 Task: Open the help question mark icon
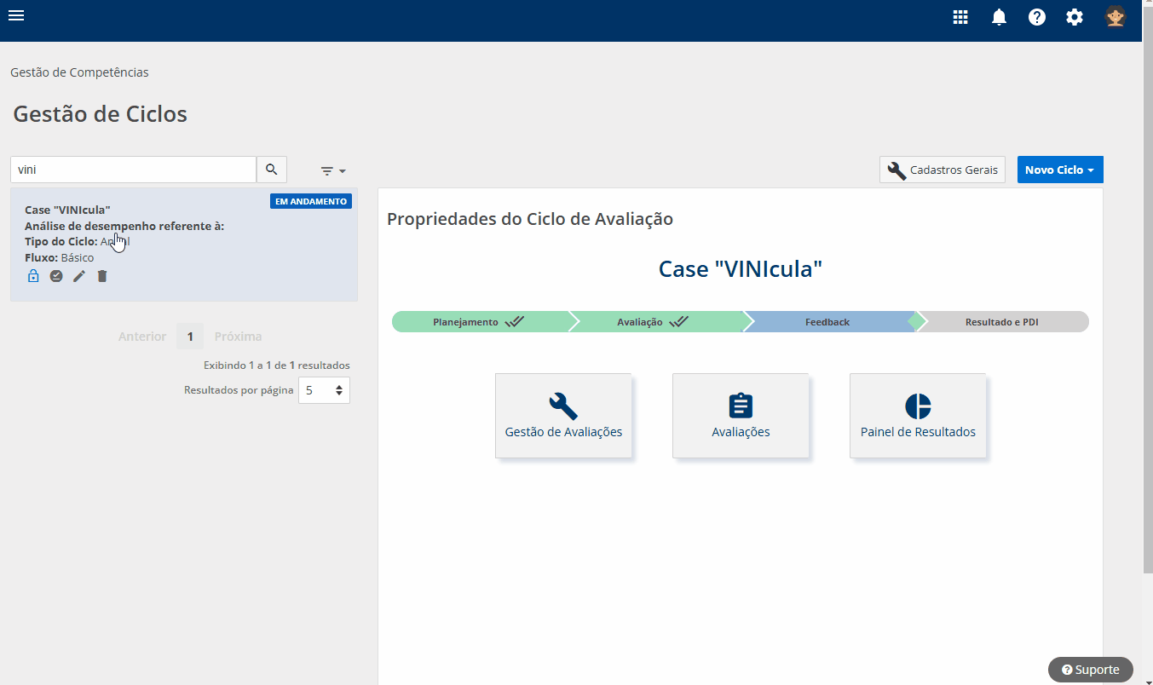pyautogui.click(x=1036, y=17)
